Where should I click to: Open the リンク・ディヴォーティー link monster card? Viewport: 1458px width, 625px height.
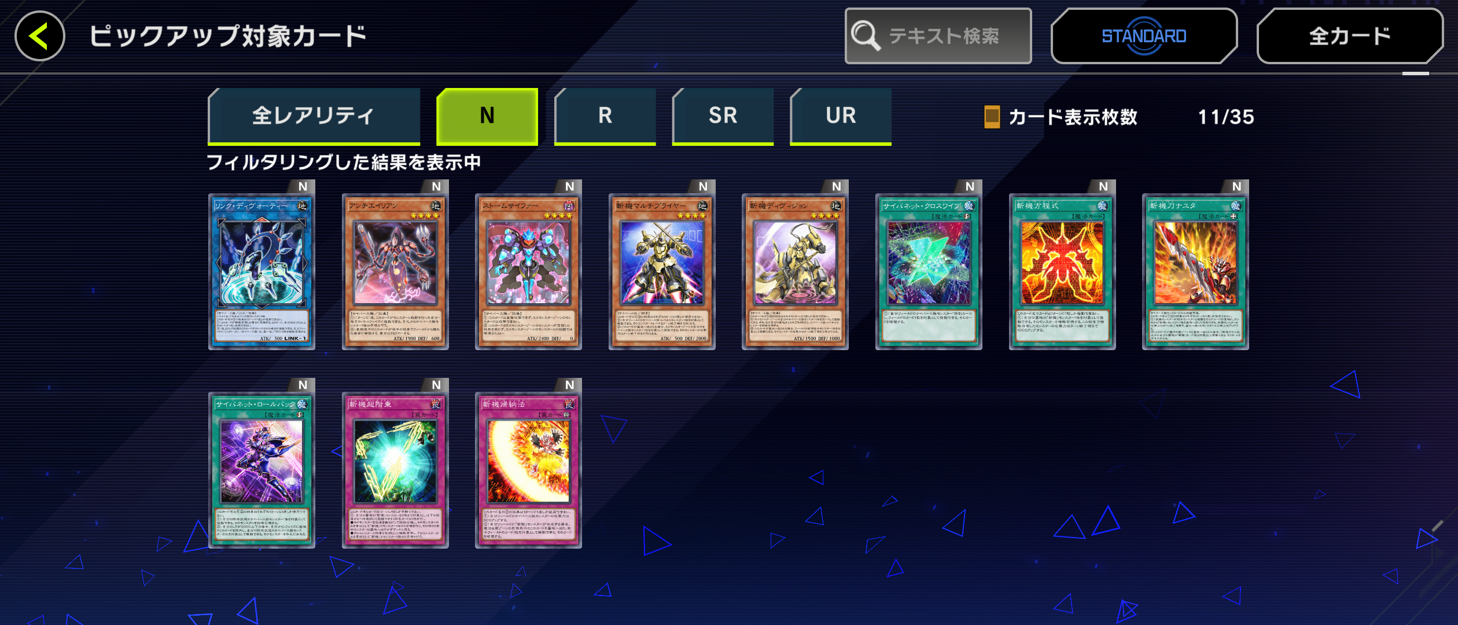pos(262,271)
